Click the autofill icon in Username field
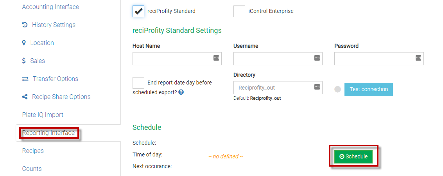 pos(317,58)
